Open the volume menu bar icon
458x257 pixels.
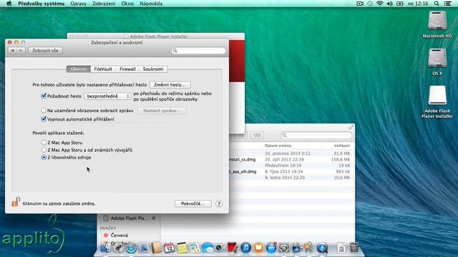[389, 4]
